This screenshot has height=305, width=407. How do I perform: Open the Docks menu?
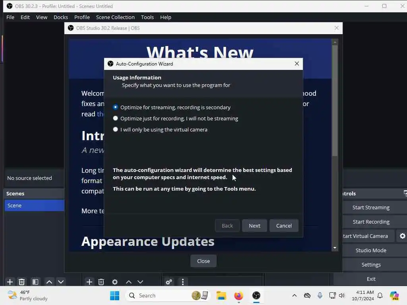point(61,17)
